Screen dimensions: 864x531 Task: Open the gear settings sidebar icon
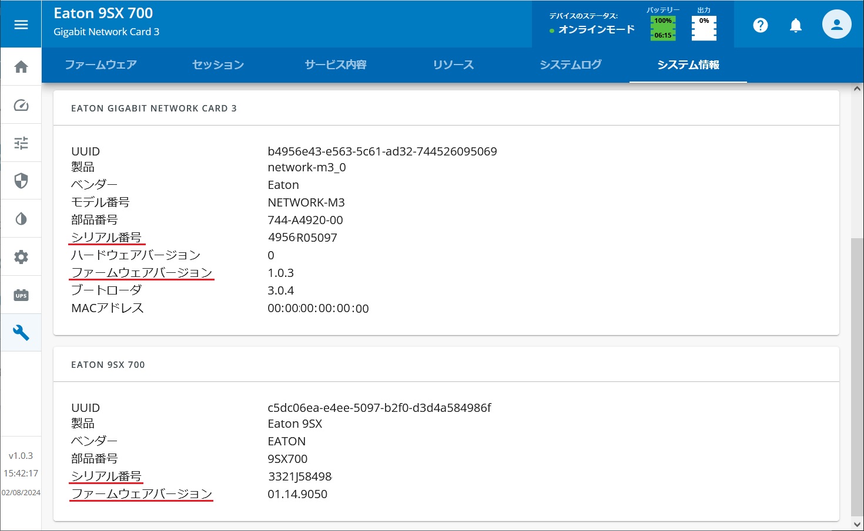(x=21, y=257)
